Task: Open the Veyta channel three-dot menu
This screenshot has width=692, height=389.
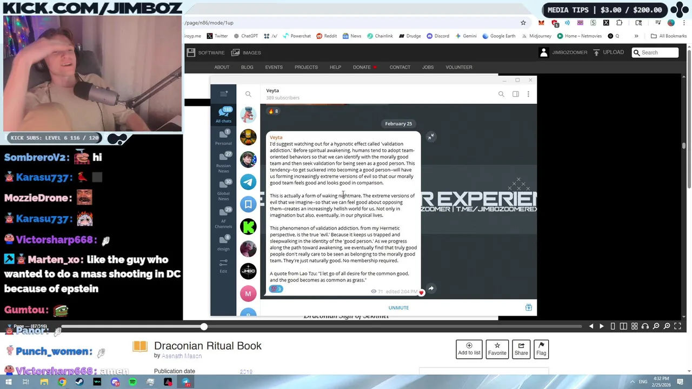Action: coord(528,94)
